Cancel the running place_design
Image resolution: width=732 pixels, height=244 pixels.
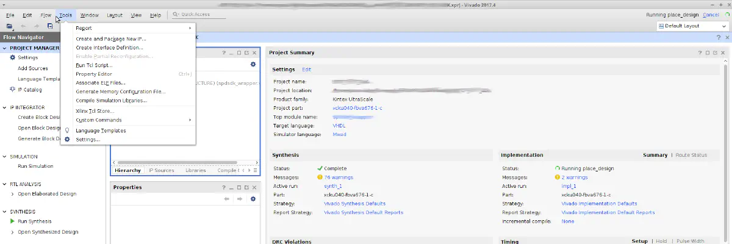click(711, 15)
